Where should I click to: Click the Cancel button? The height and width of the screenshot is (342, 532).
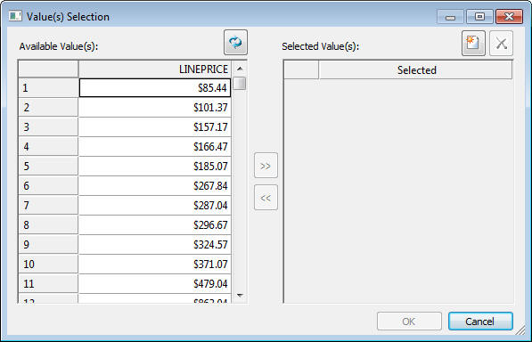480,321
